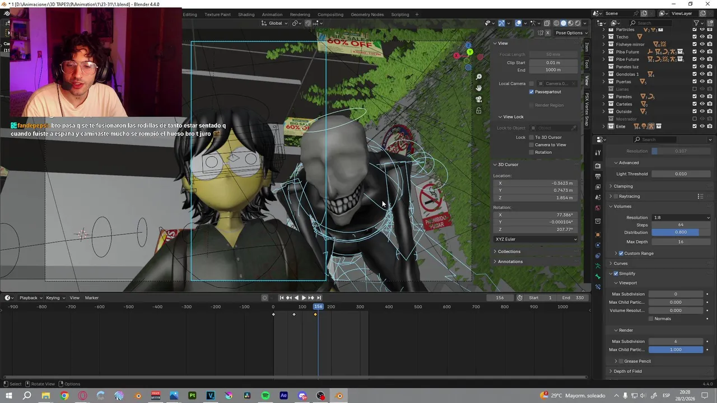Open the Global transform orientation dropdown
Screen dimensions: 717x403
point(275,23)
